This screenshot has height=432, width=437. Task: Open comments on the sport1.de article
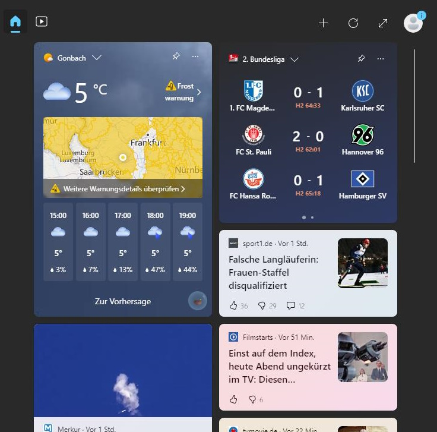[x=291, y=305]
